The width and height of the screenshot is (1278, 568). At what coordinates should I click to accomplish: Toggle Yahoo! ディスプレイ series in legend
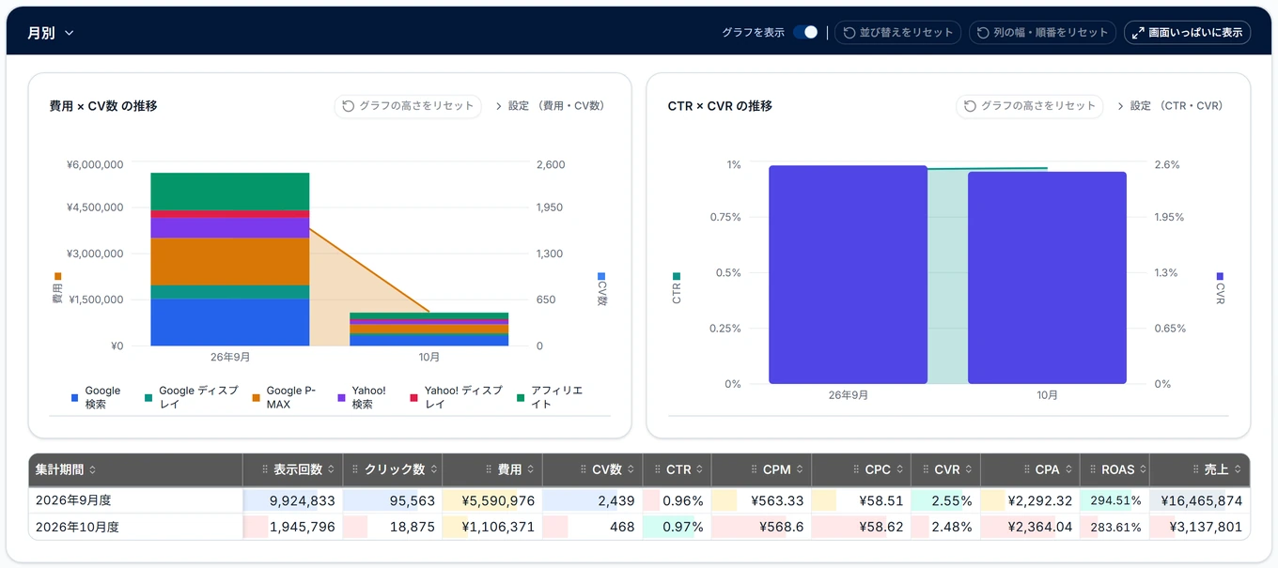pyautogui.click(x=457, y=397)
